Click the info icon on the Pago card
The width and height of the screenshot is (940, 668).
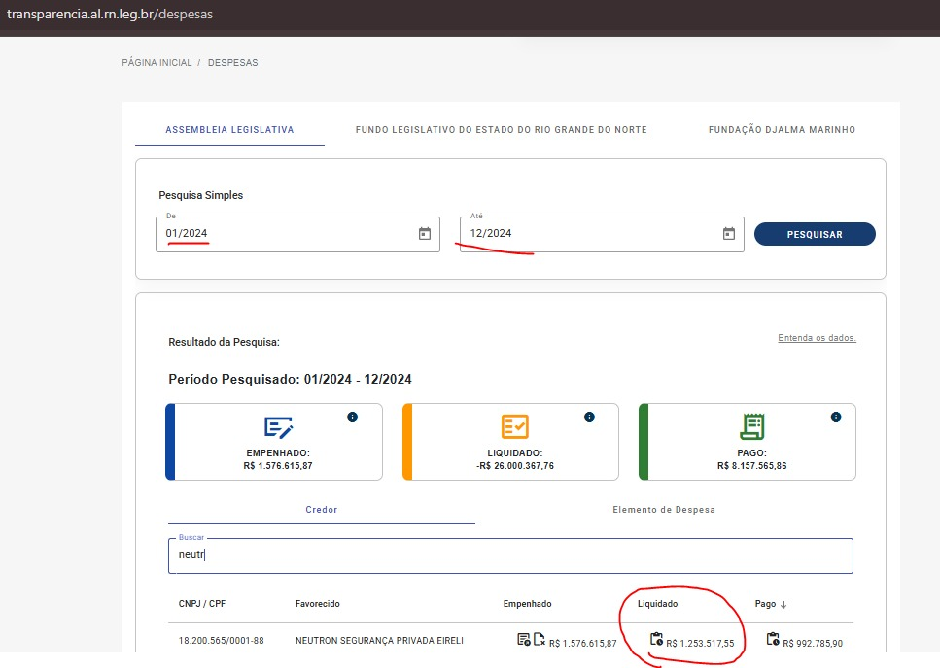[836, 417]
